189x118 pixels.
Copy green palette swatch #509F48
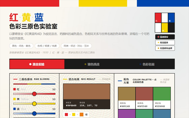[x=162, y=98]
